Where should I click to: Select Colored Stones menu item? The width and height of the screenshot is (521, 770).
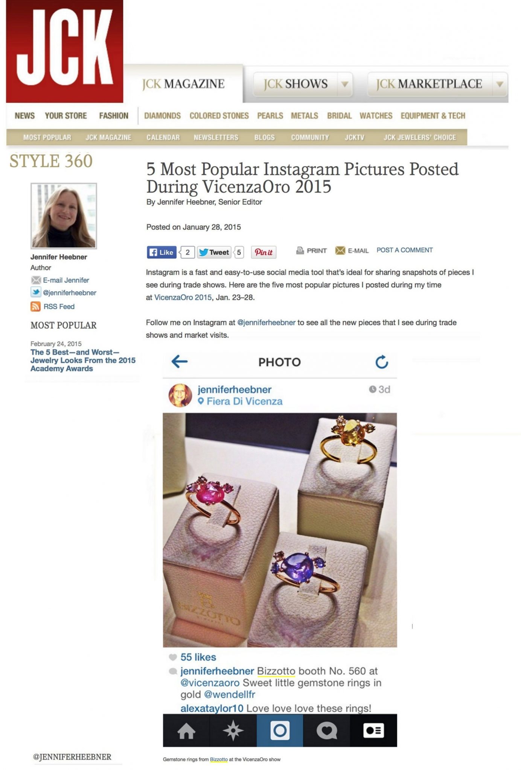tap(219, 116)
